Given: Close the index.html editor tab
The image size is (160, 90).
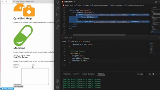Looking at the screenshot, I should [74, 2].
